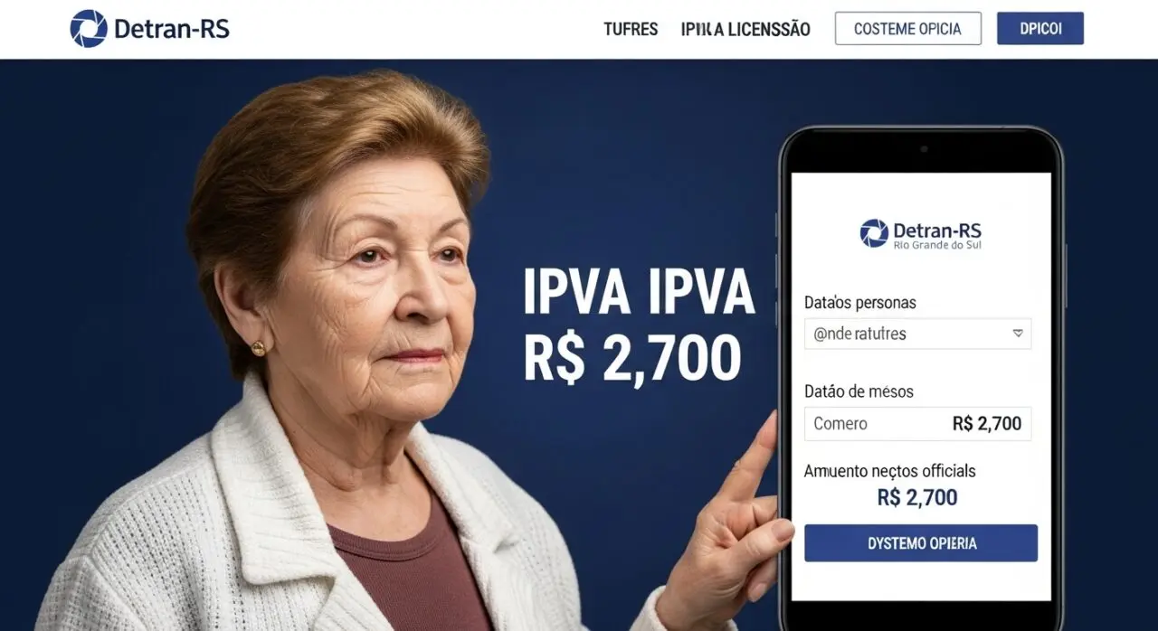Click the Amuento neçtos officials R$ 2,700 total
Viewport: 1158px width, 631px height.
917,497
